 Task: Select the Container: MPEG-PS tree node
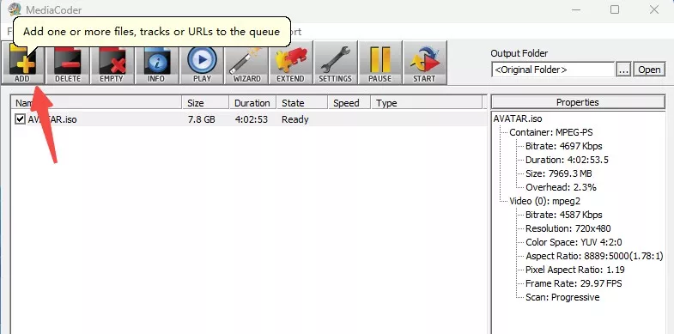pos(551,132)
